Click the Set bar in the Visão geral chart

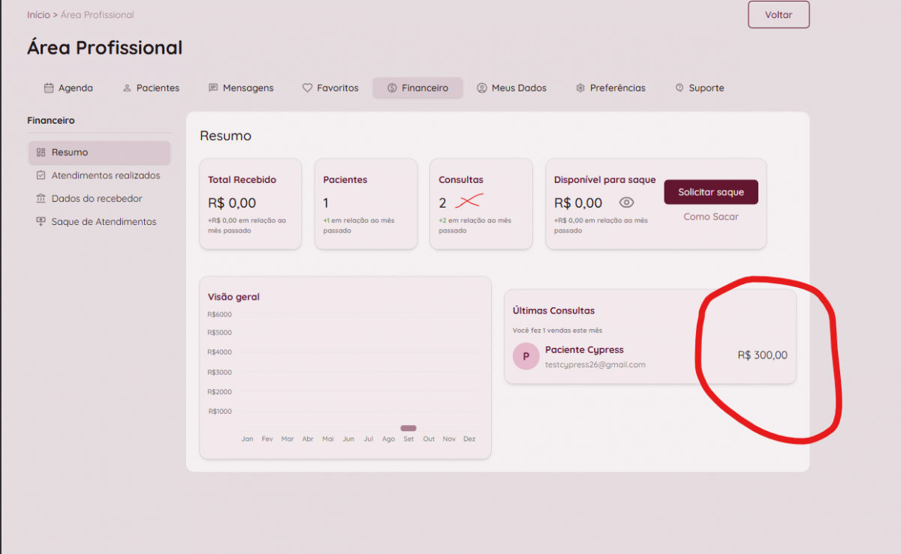point(408,428)
